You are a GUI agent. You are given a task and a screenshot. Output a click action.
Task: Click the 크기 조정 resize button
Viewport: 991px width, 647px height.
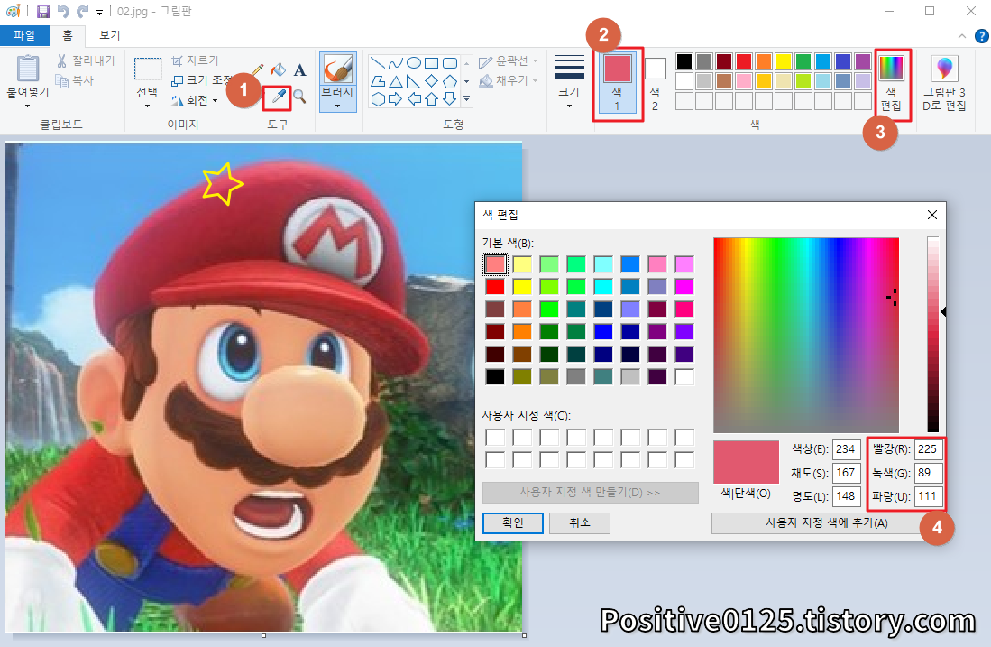[201, 80]
